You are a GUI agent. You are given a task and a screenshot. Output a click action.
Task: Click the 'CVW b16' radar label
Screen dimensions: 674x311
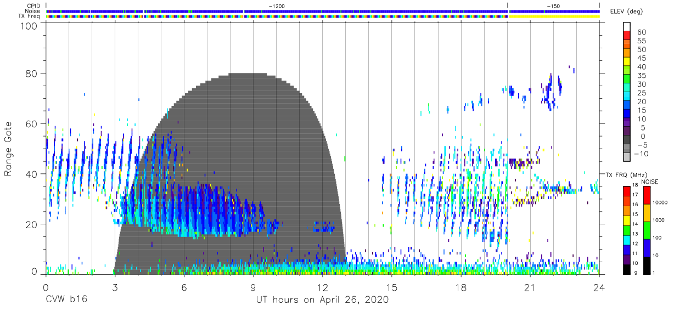(x=66, y=300)
